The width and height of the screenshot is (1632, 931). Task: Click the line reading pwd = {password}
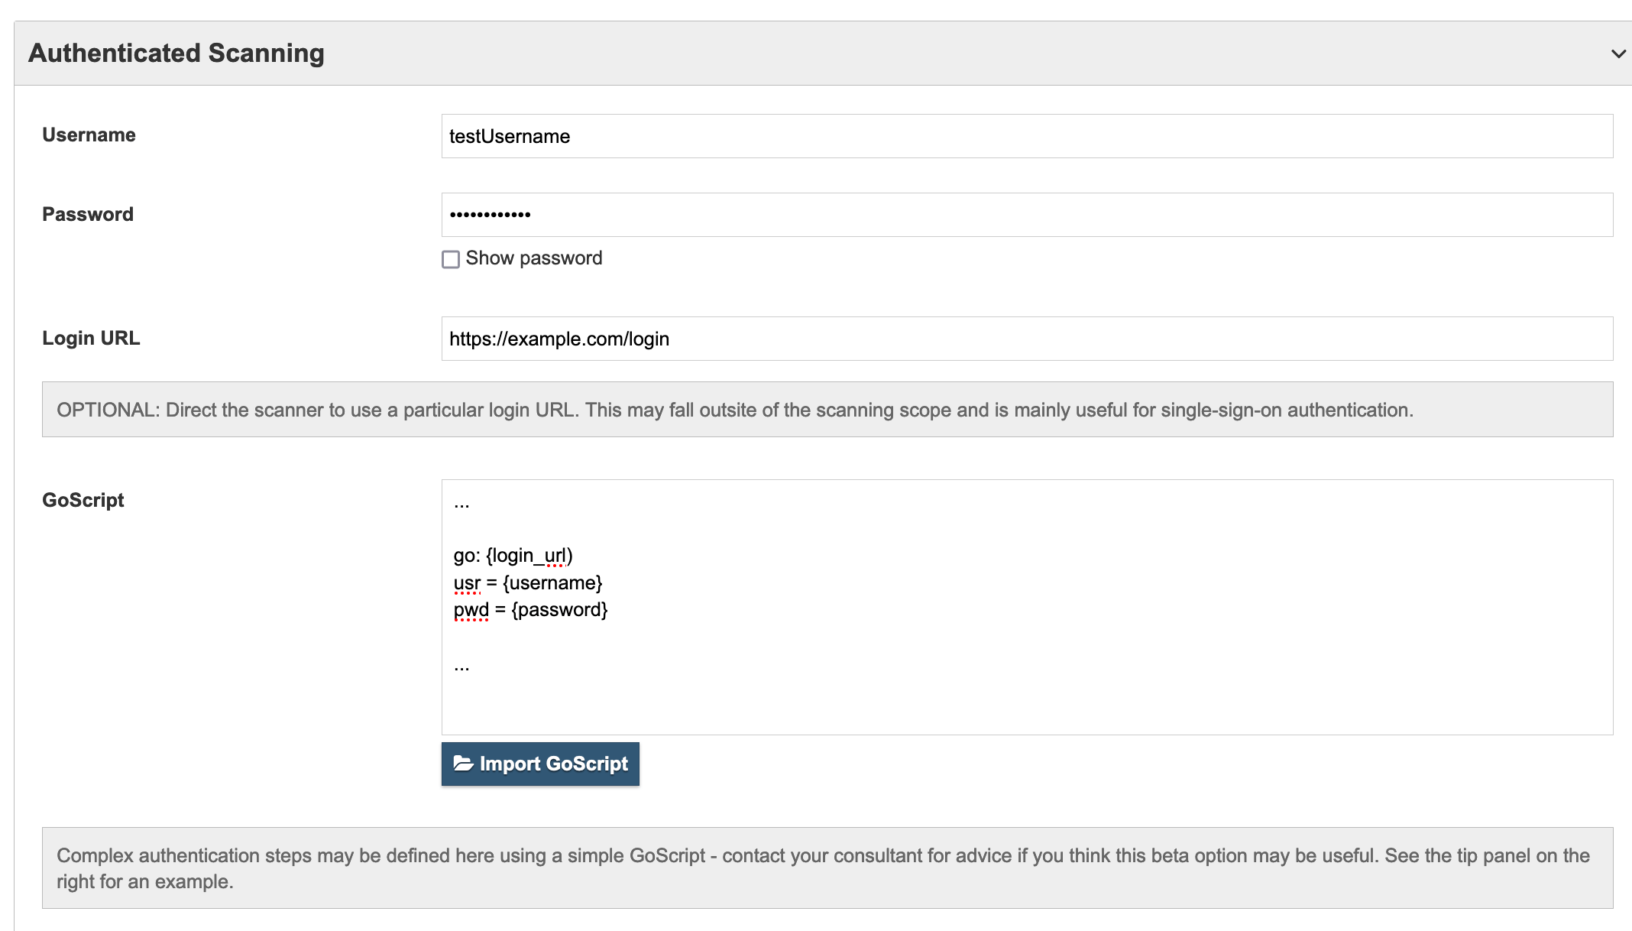coord(531,609)
